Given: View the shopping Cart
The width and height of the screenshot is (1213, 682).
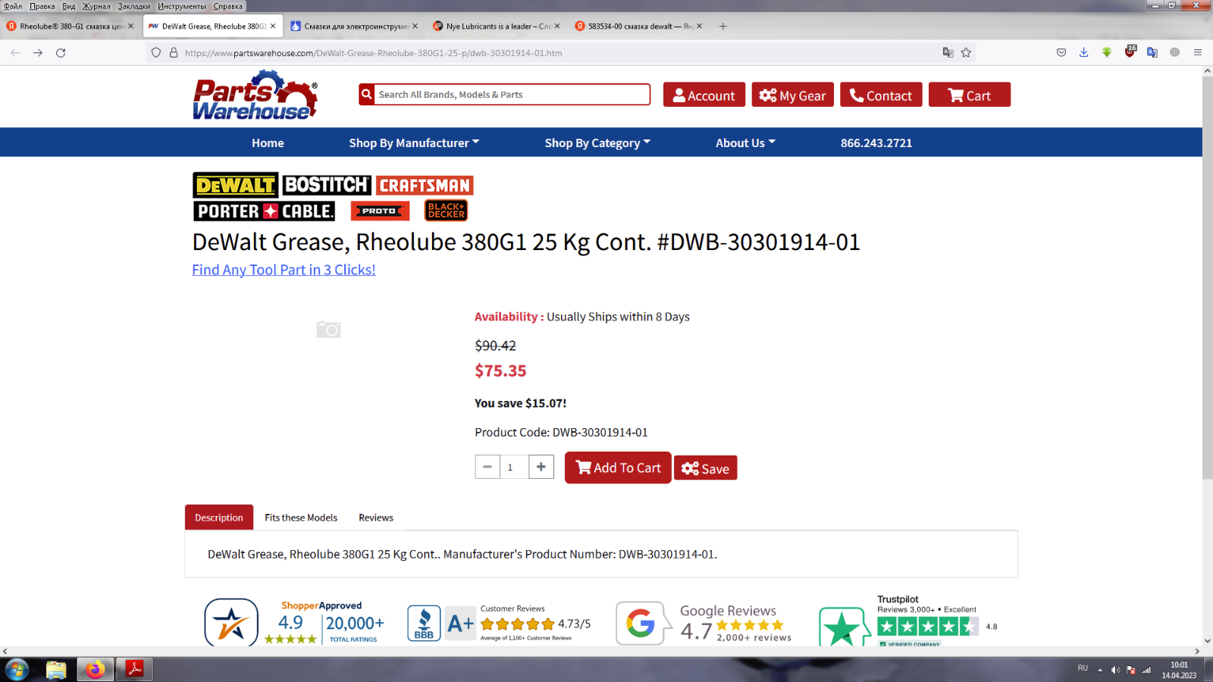Looking at the screenshot, I should [x=970, y=95].
